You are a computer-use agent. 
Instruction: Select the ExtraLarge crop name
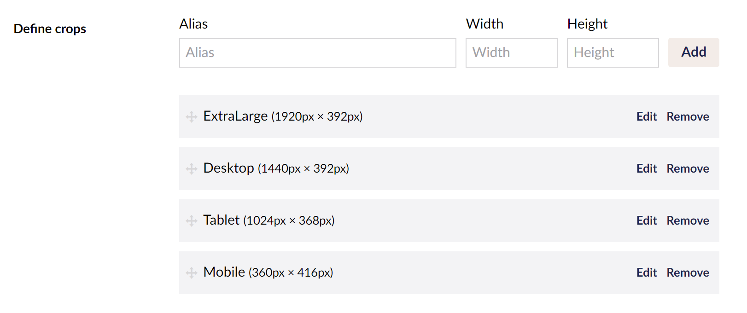point(235,116)
